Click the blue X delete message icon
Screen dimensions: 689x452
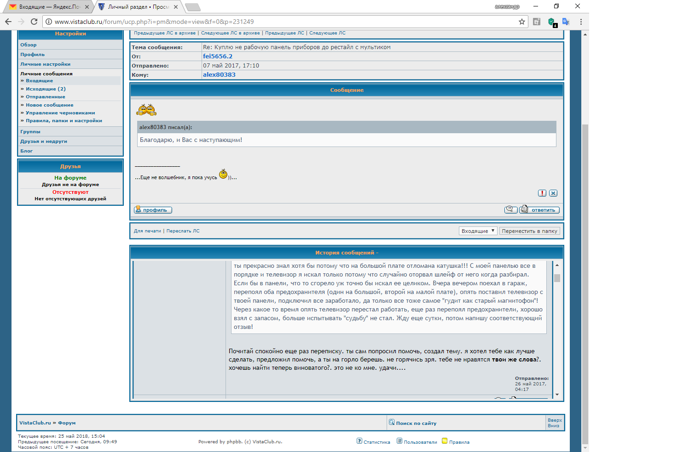553,193
